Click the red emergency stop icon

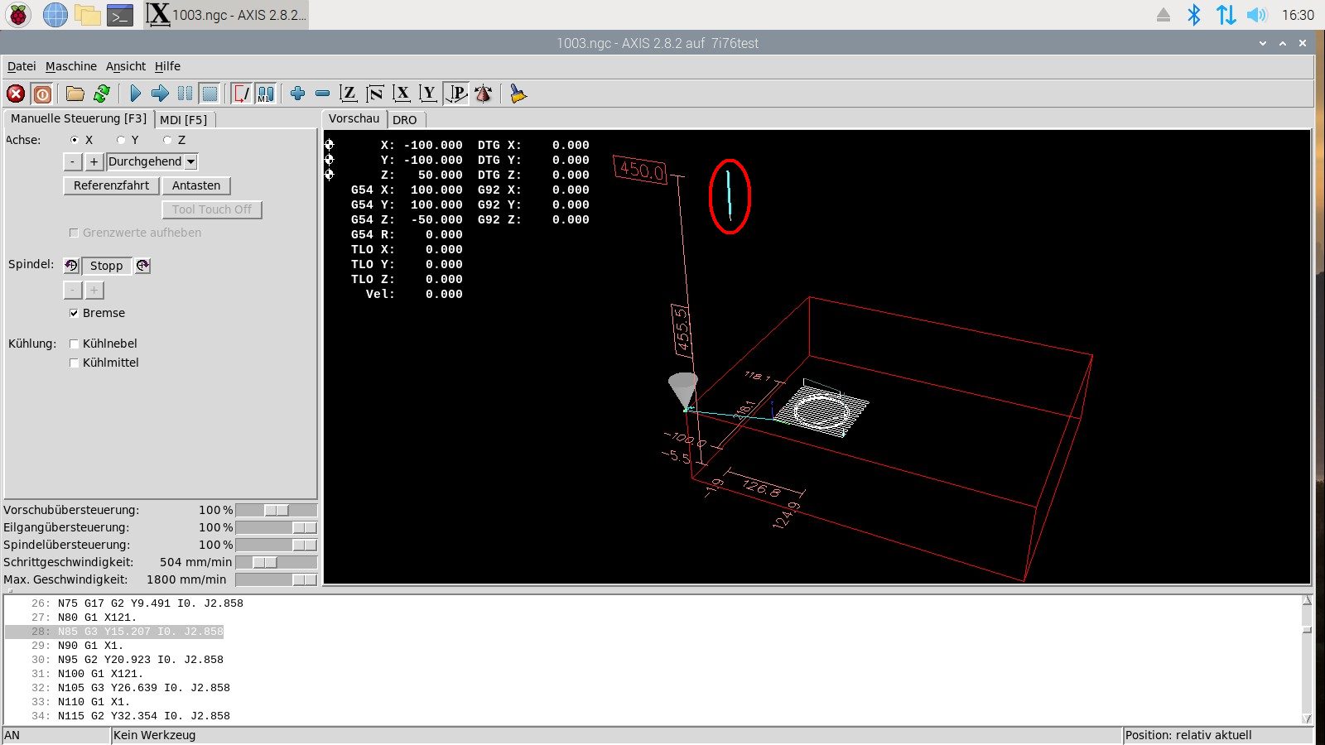coord(16,94)
